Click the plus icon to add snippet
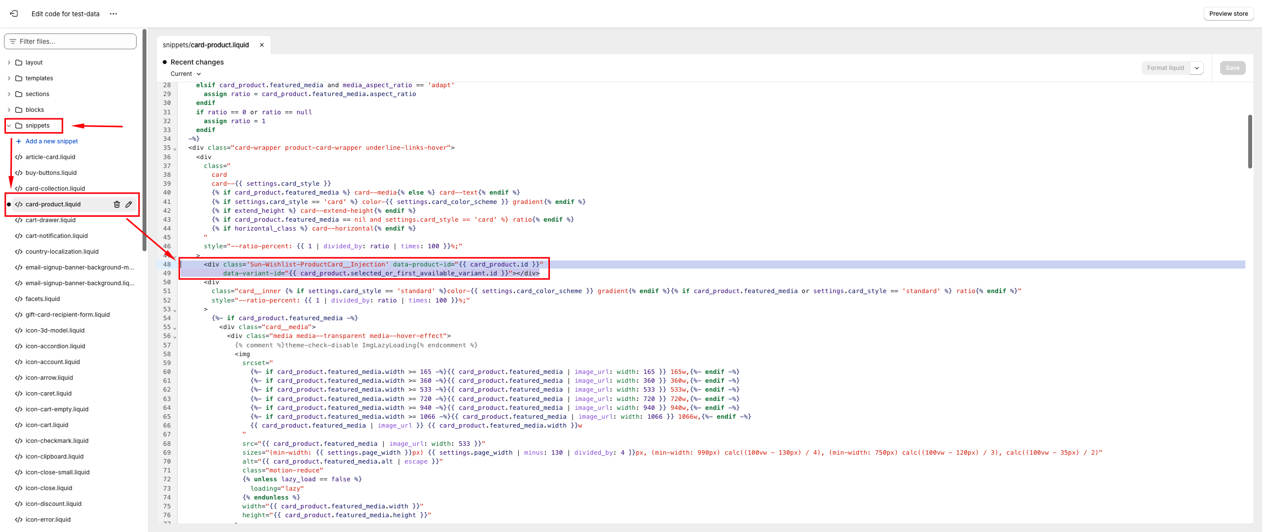Screen dimensions: 1262x532 (x=19, y=141)
